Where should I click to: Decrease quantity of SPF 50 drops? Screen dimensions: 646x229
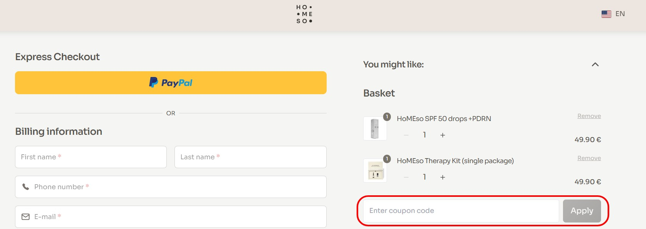click(x=406, y=135)
